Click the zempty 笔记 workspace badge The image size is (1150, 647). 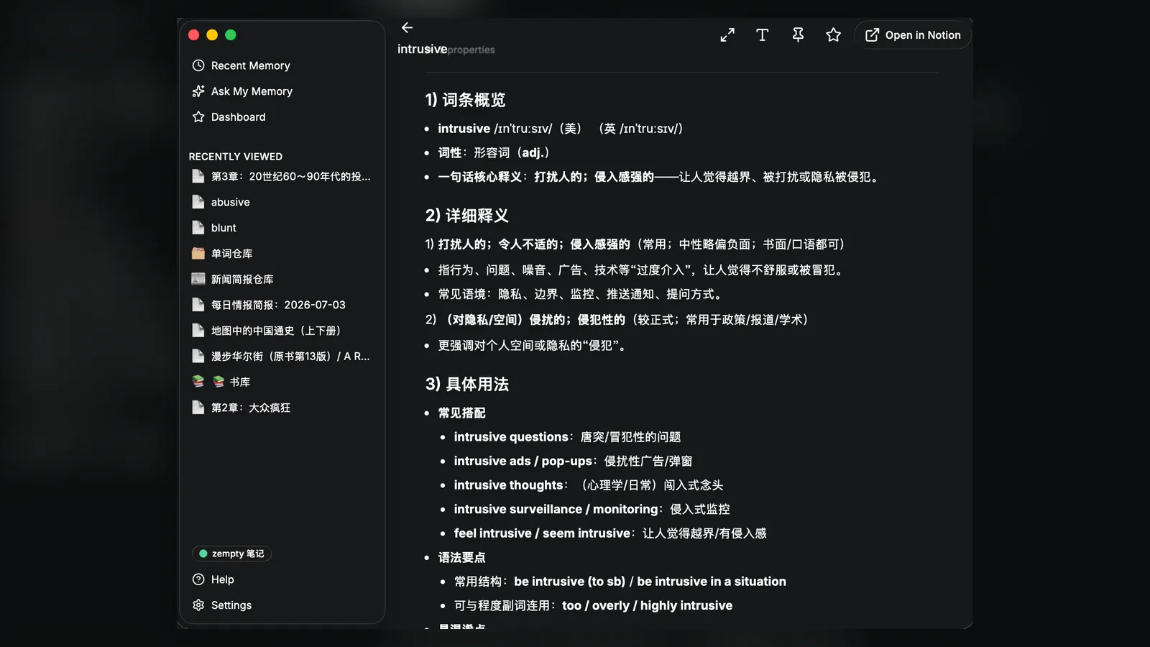tap(231, 554)
